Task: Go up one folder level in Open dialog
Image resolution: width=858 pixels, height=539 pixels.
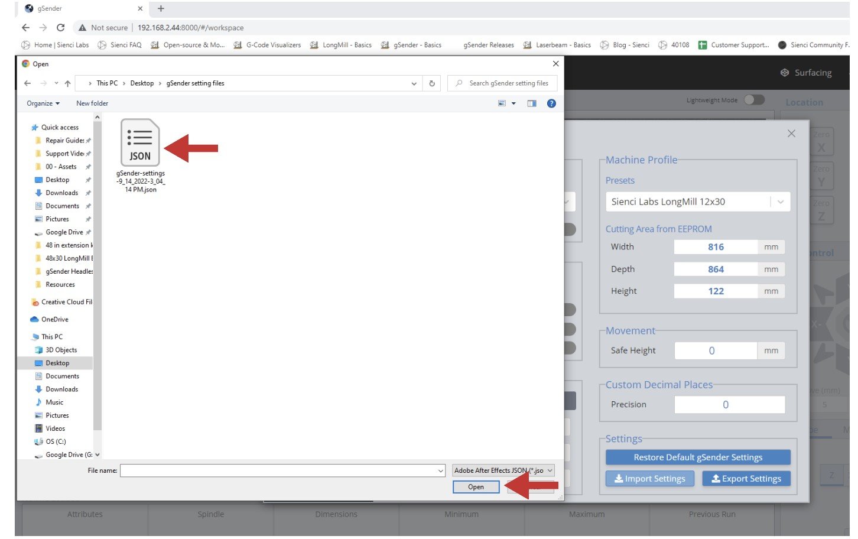Action: (67, 83)
